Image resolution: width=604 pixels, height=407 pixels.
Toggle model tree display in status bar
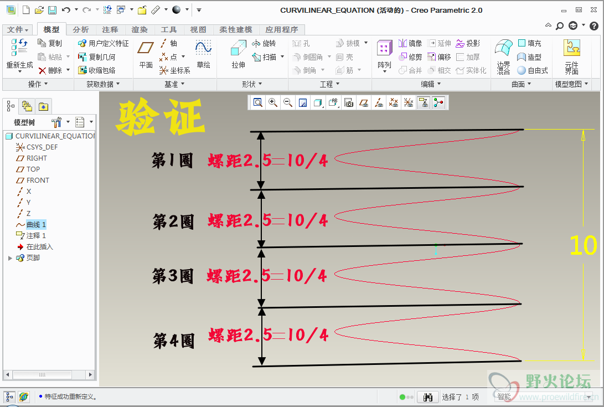(9, 396)
